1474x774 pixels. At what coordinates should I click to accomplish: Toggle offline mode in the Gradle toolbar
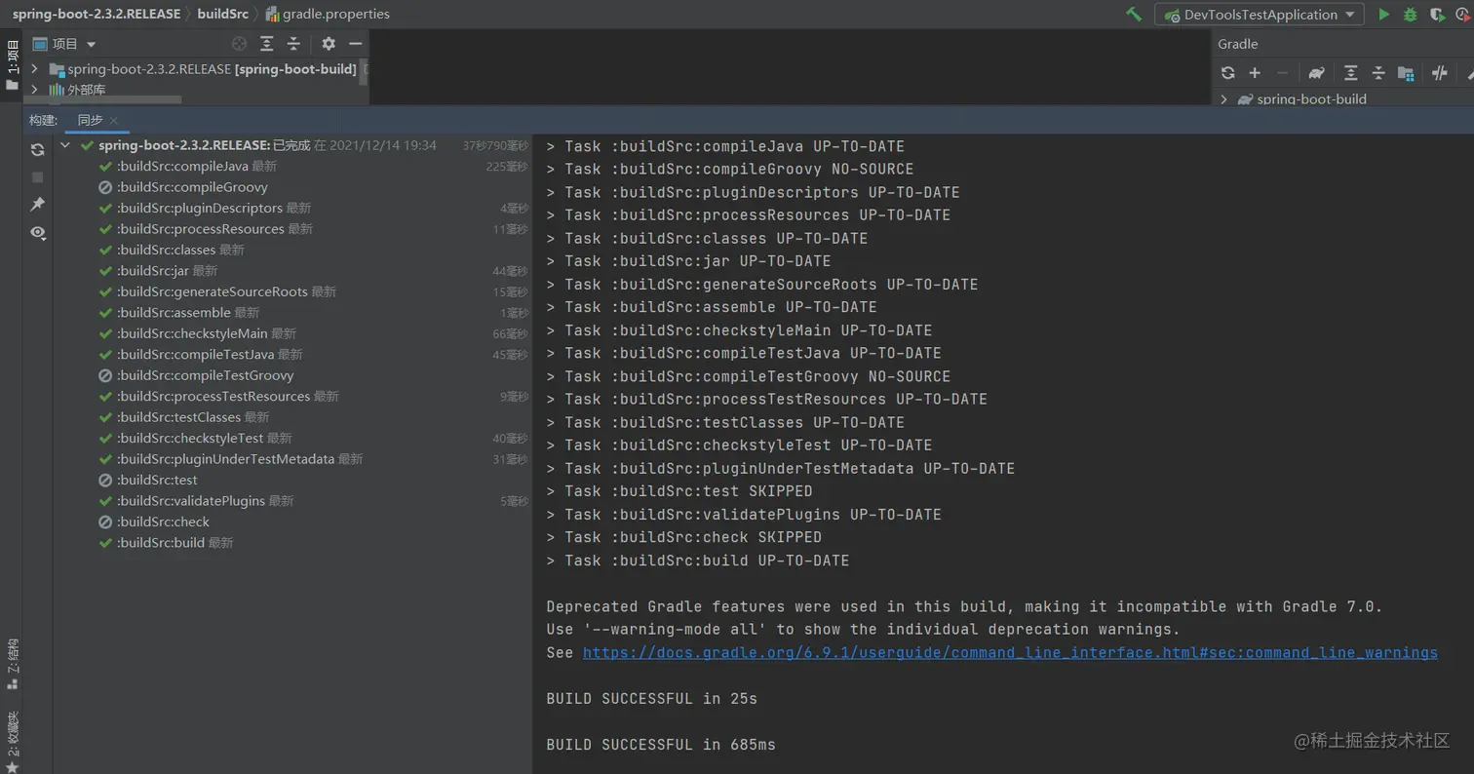[x=1440, y=73]
